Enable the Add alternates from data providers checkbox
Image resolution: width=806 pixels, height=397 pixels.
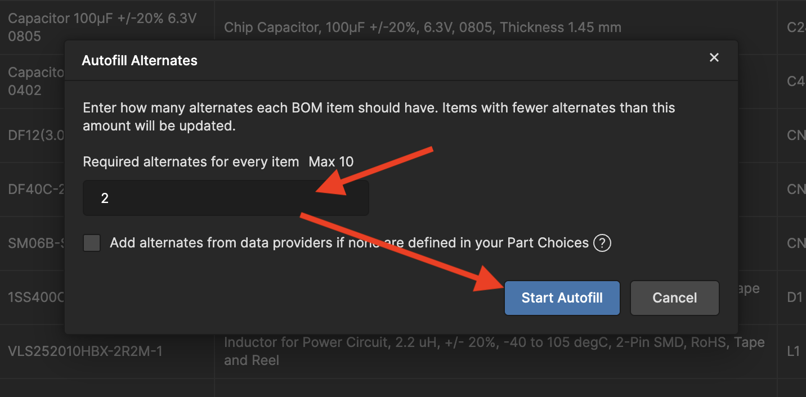tap(91, 242)
